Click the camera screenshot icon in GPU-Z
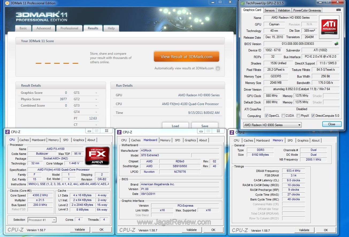This screenshot has height=237, width=349. 338,9
